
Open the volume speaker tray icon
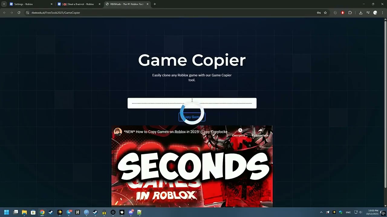360,212
